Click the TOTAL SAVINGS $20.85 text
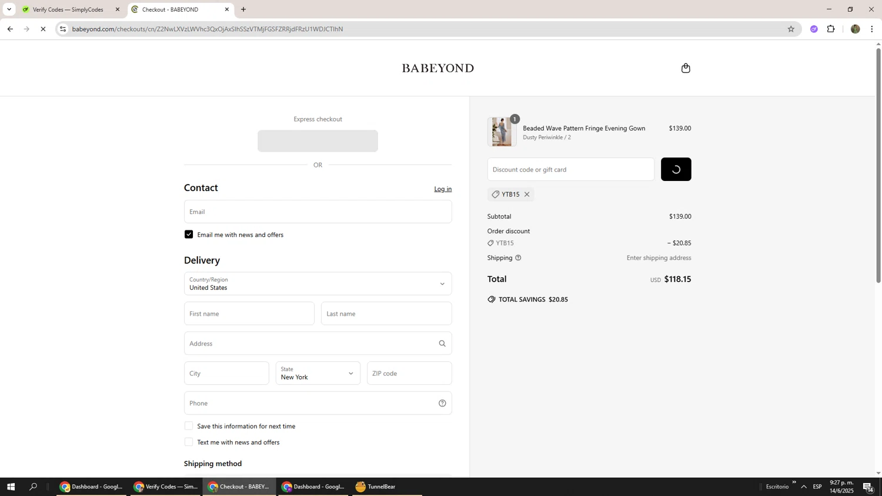Screen dimensions: 882x496 point(533,300)
